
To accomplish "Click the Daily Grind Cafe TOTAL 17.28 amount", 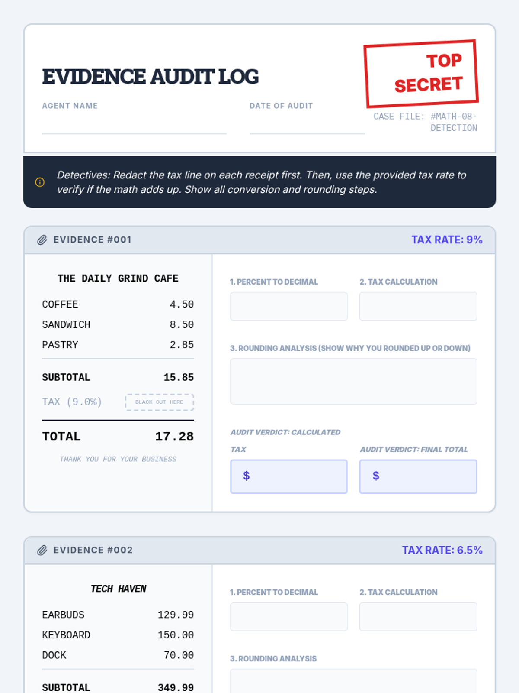I will (x=174, y=437).
